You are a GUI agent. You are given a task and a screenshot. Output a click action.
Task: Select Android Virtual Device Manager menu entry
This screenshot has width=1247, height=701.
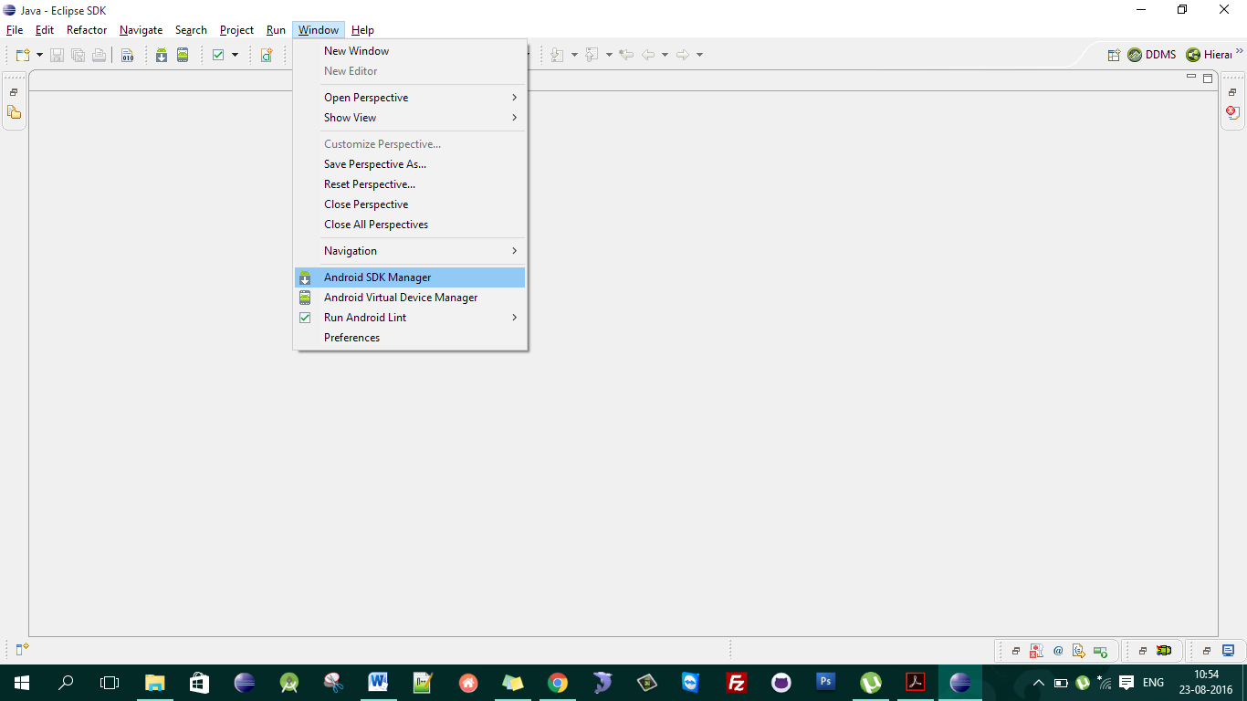[410, 298]
